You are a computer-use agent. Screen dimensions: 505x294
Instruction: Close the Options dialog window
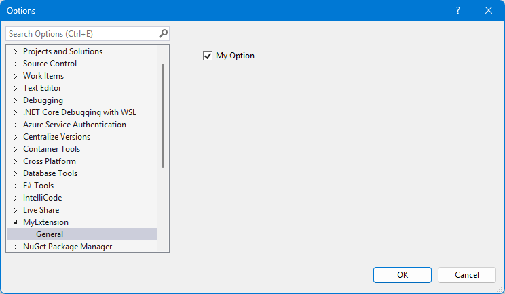(x=489, y=10)
